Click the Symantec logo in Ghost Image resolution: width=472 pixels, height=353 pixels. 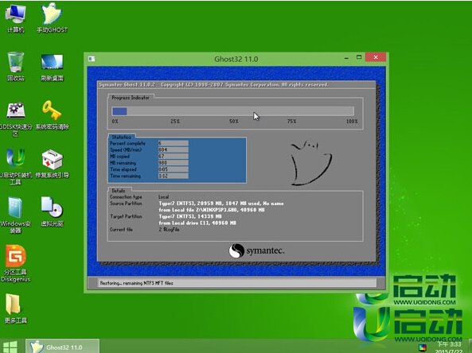click(x=256, y=250)
